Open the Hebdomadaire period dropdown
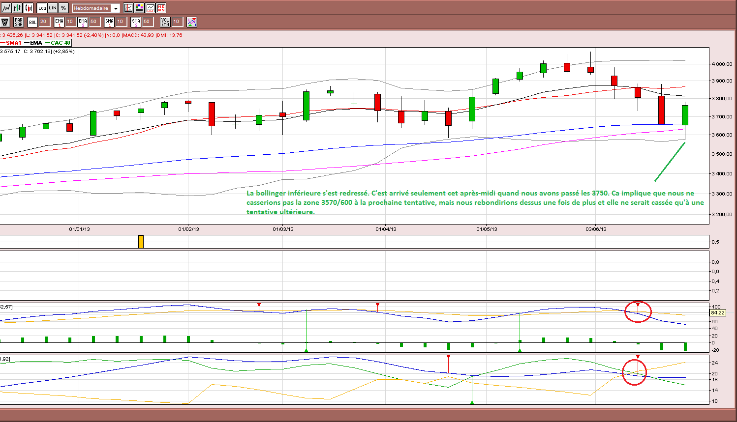Image resolution: width=737 pixels, height=422 pixels. point(95,8)
